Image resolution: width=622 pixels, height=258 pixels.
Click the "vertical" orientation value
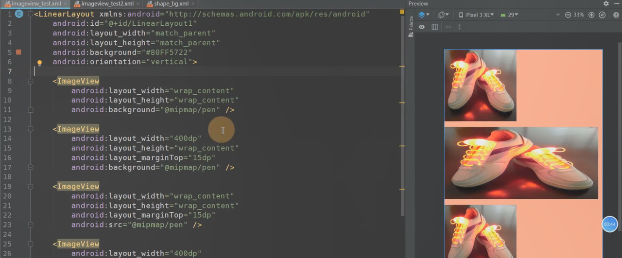click(169, 62)
